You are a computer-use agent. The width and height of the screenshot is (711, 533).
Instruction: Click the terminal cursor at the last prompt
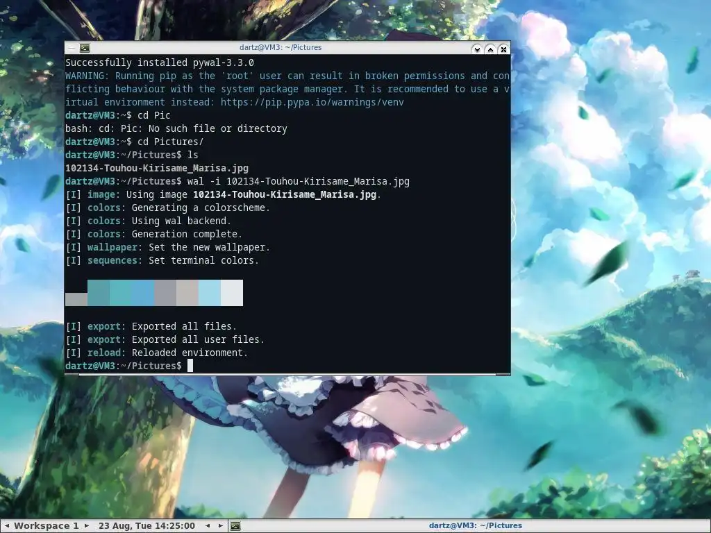190,365
